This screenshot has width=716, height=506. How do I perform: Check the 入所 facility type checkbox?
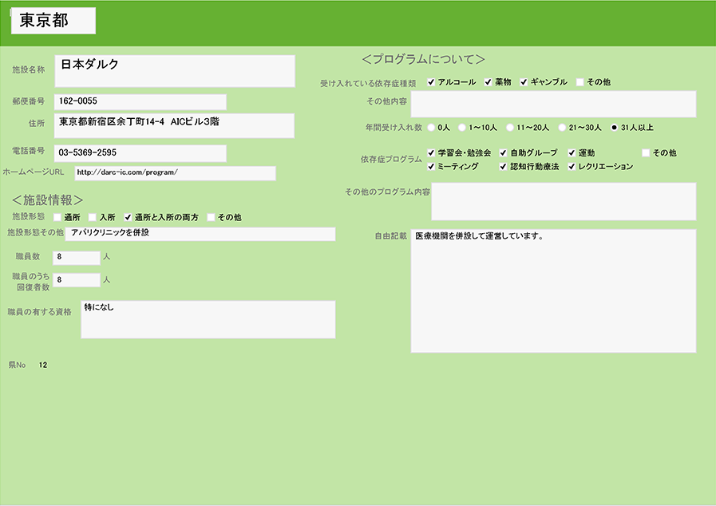[x=93, y=217]
